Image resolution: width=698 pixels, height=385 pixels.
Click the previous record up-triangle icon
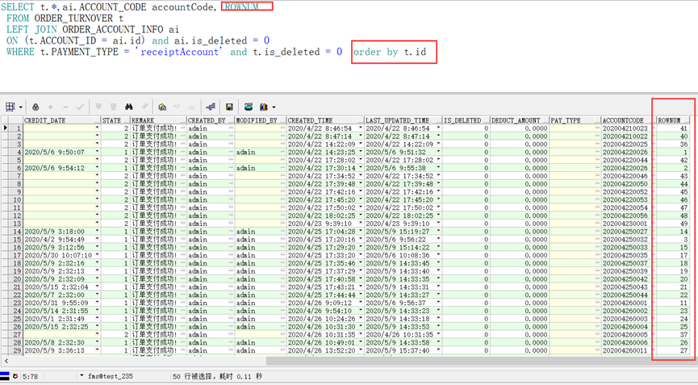[x=192, y=107]
